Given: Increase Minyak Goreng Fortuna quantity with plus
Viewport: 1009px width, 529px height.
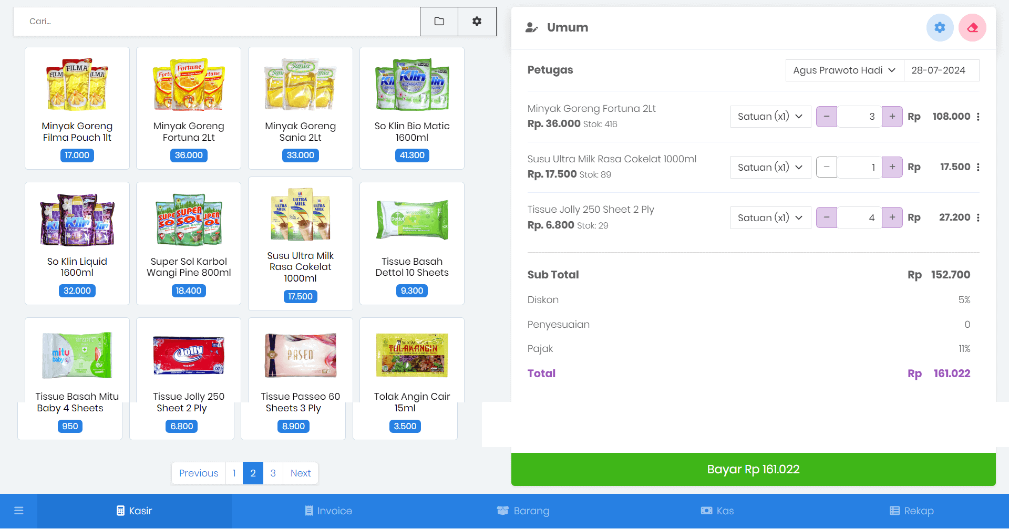Looking at the screenshot, I should tap(892, 117).
